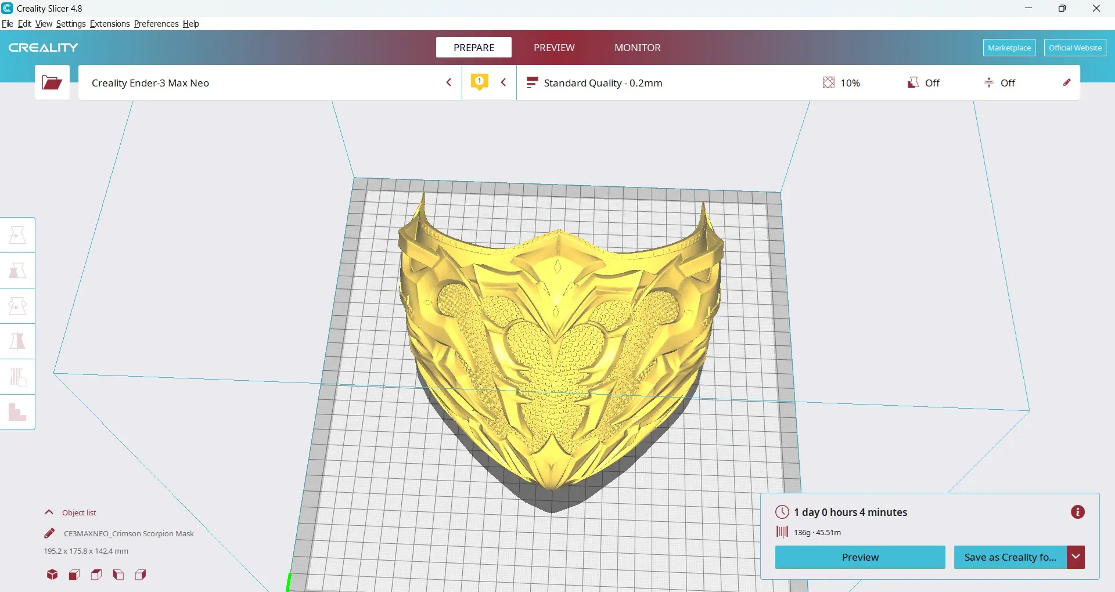1115x592 pixels.
Task: Click the red info icon for print details
Action: (x=1078, y=512)
